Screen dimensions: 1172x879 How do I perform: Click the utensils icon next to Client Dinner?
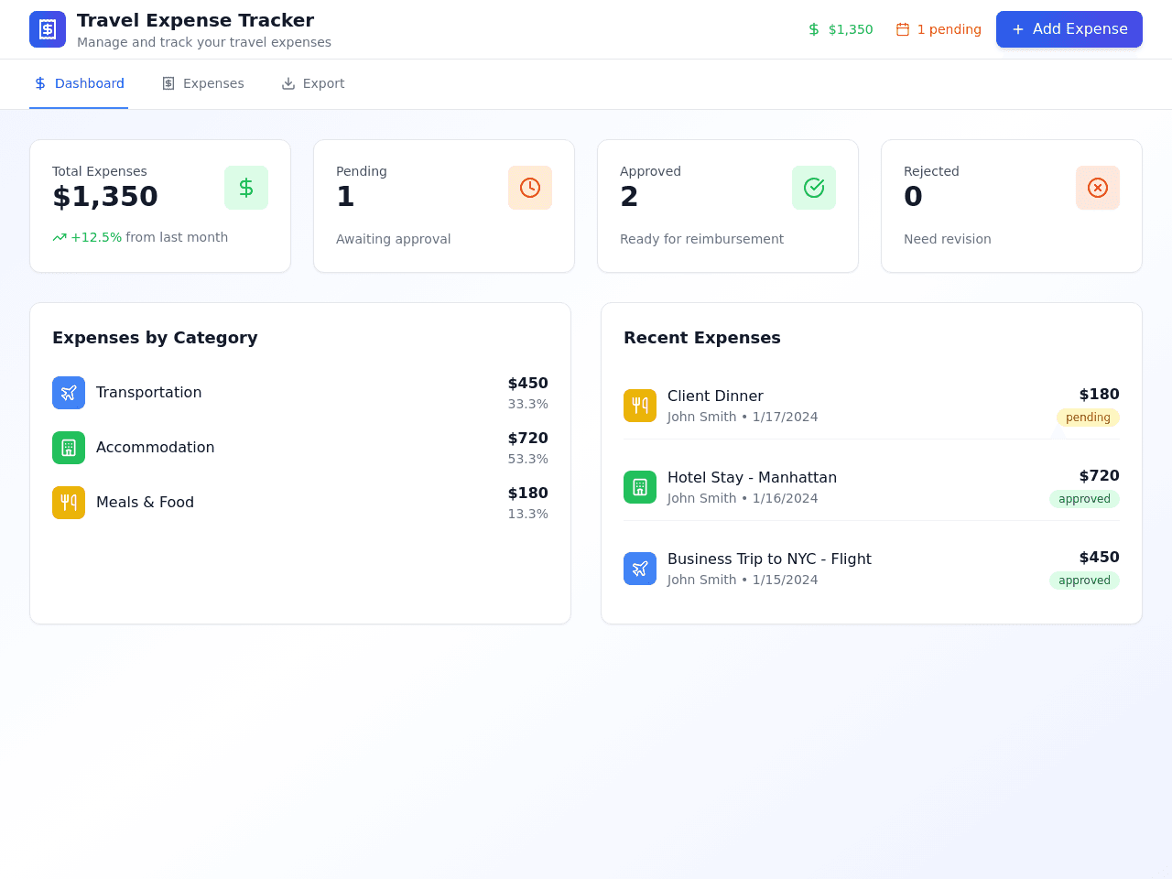[x=640, y=406]
